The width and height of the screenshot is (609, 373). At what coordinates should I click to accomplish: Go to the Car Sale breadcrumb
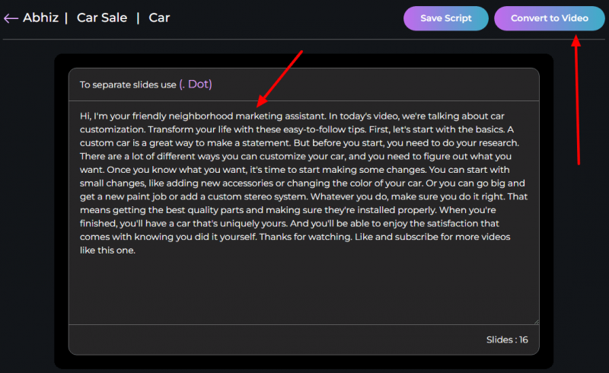(x=103, y=18)
